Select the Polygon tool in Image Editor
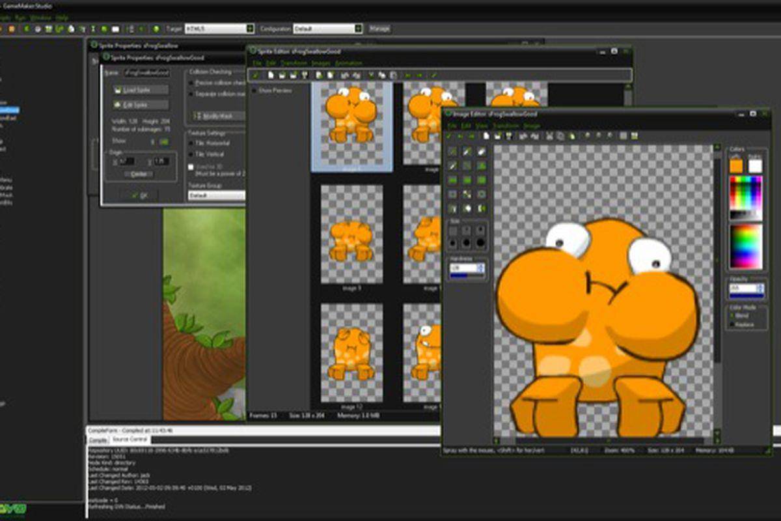This screenshot has height=521, width=781. 482,166
